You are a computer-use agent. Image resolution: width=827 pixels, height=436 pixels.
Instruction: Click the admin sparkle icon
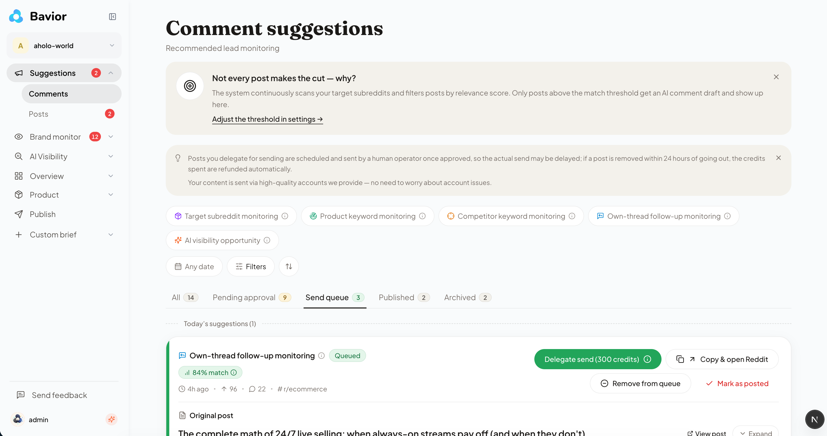[x=112, y=419]
